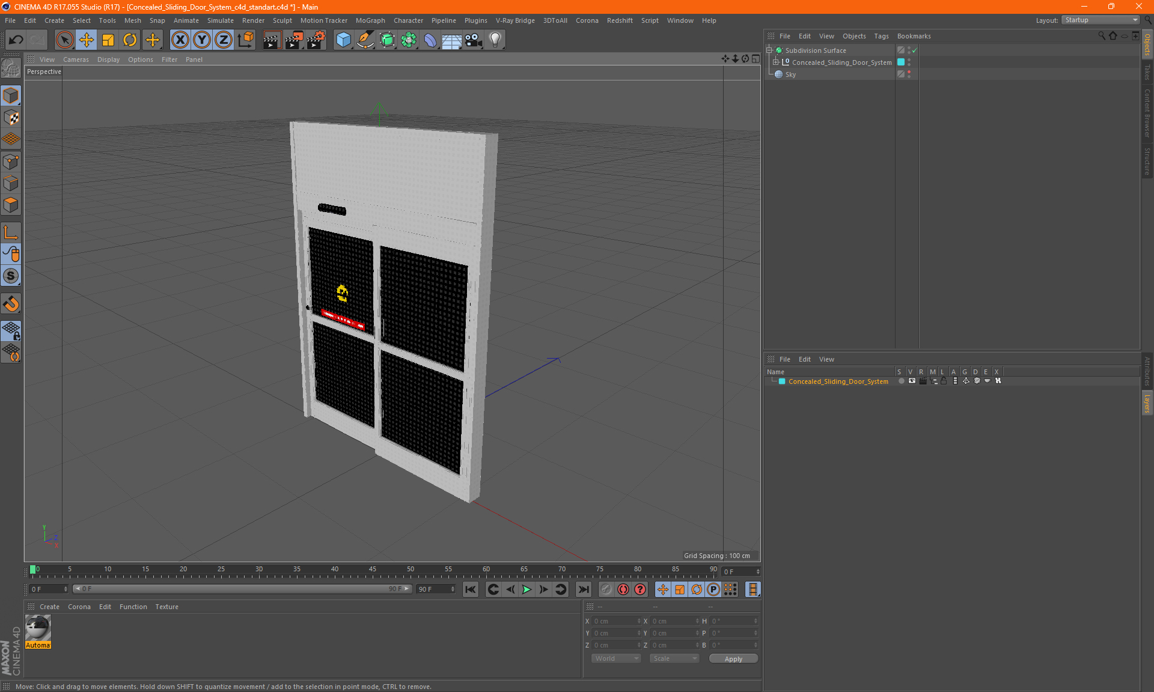Toggle X axis lock

[180, 40]
